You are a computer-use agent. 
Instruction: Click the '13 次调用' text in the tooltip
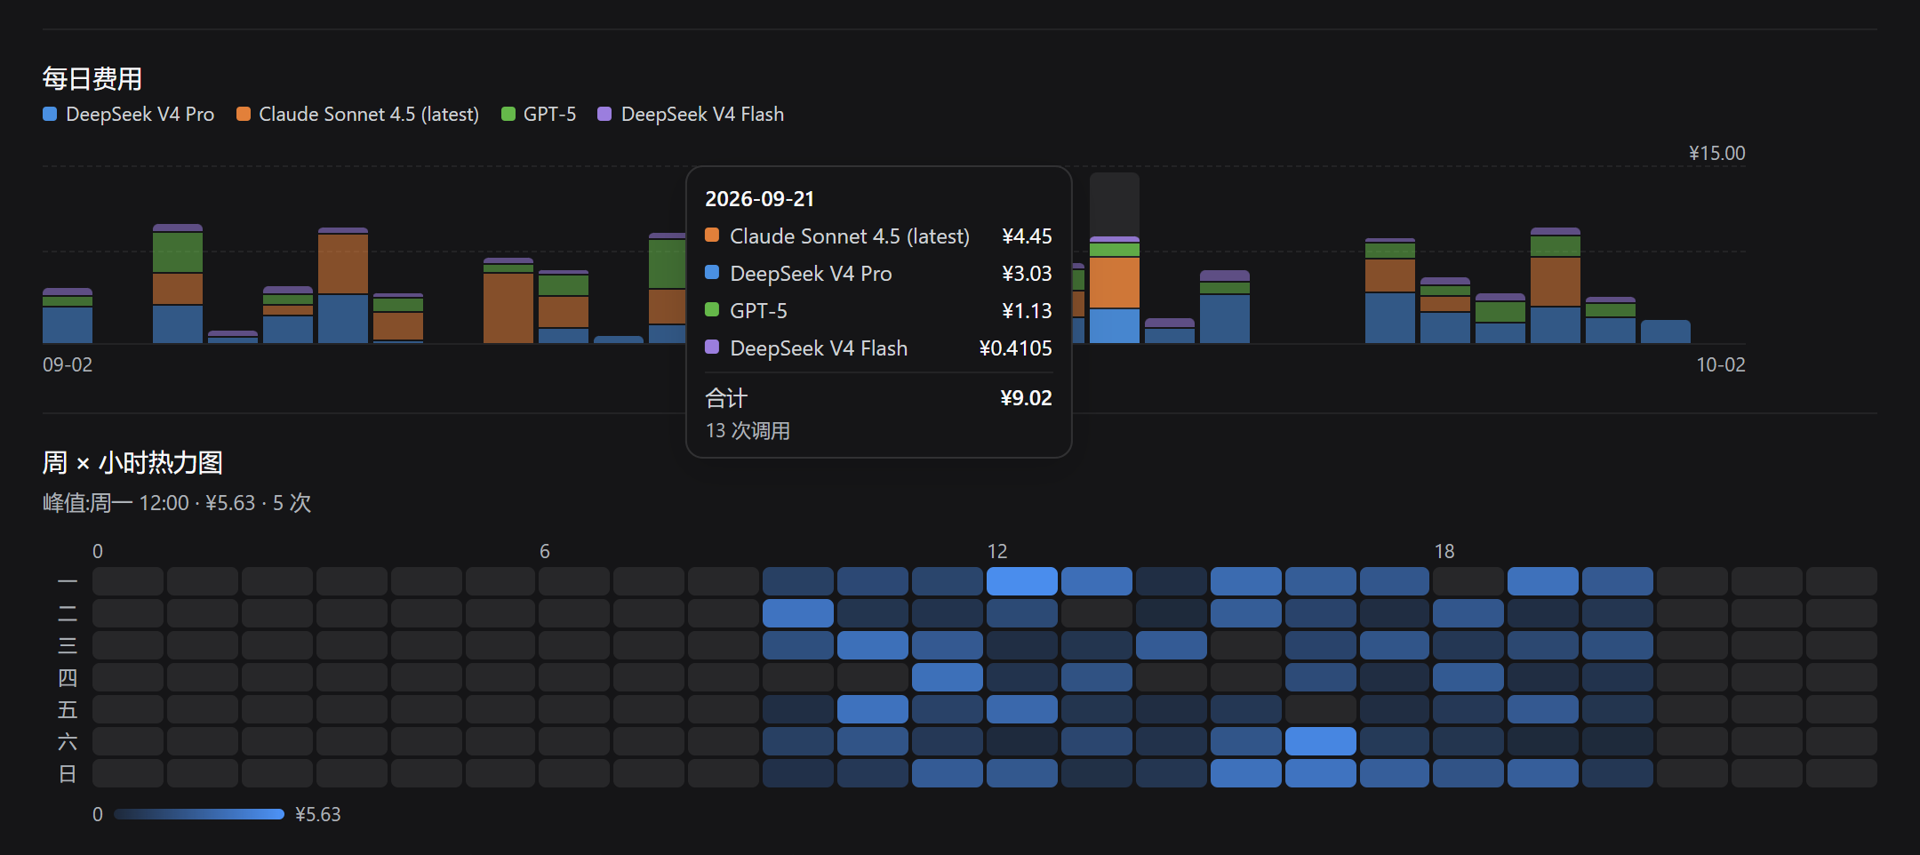point(748,431)
